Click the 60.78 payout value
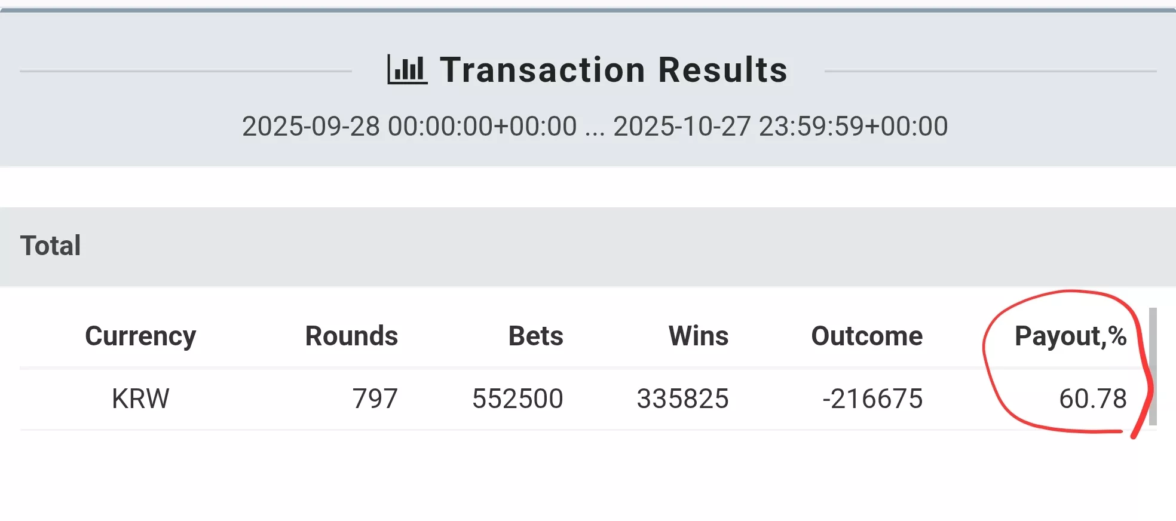 coord(1093,399)
